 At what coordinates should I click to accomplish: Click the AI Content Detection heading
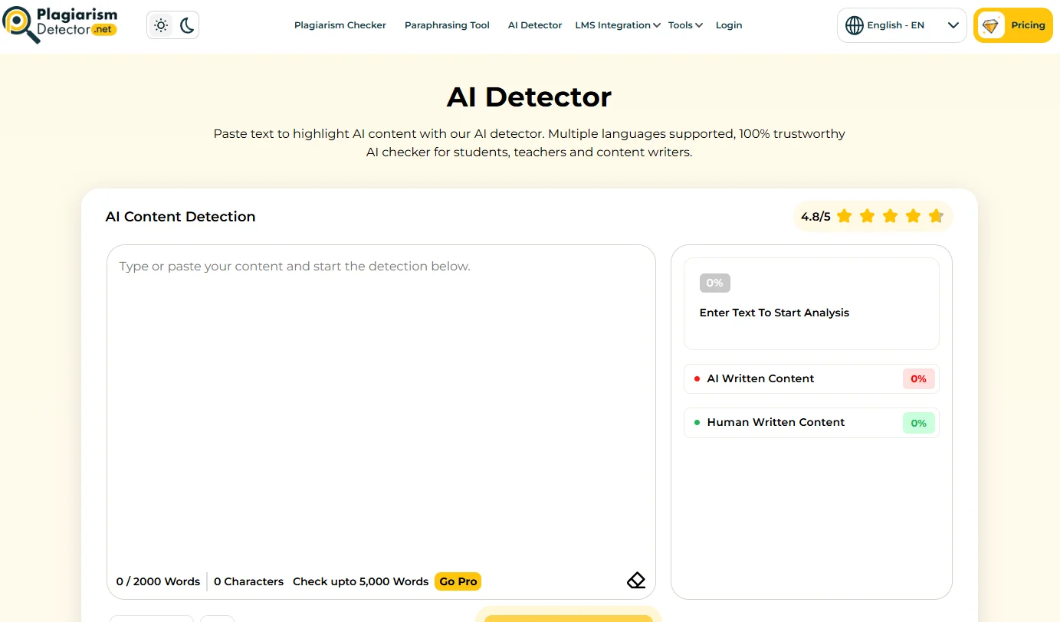click(180, 217)
